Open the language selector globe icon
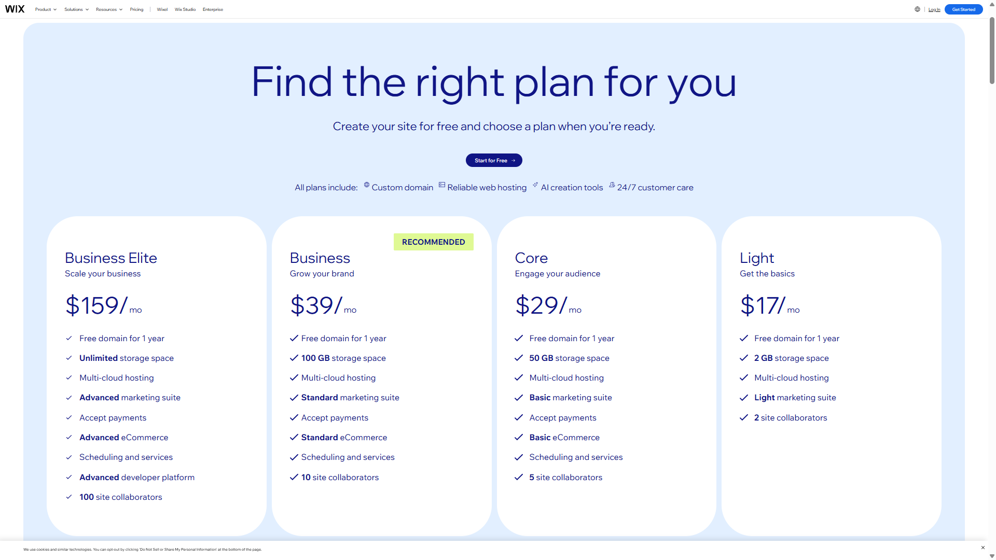 (x=917, y=9)
